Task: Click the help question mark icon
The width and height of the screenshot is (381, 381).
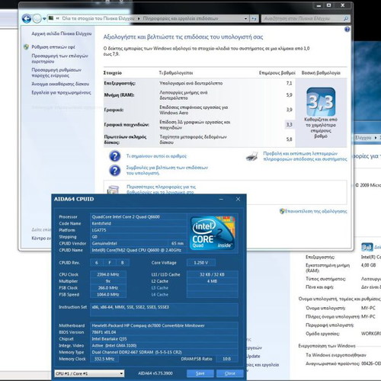Action: coord(347,30)
